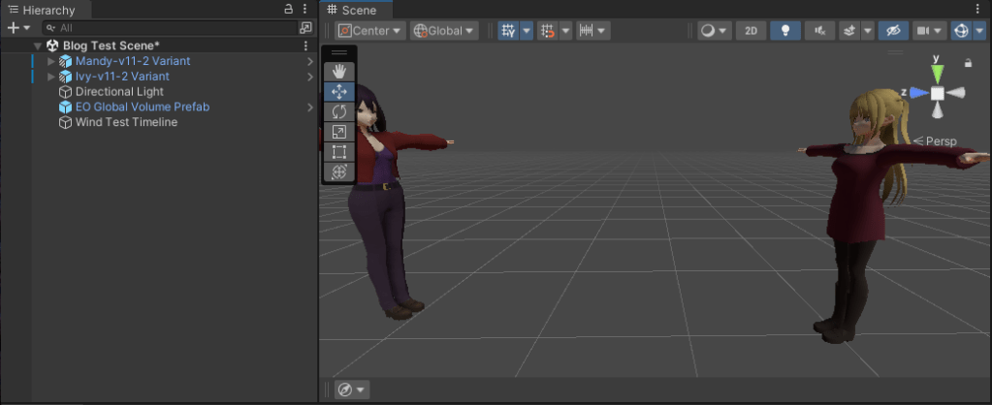The height and width of the screenshot is (405, 992).
Task: Open the Center pivot mode dropdown
Action: (369, 30)
